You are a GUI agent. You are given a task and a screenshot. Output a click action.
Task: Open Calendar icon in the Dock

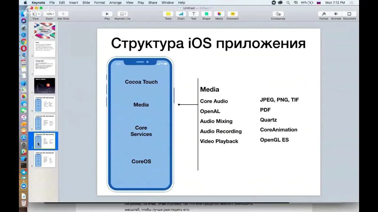point(24,62)
